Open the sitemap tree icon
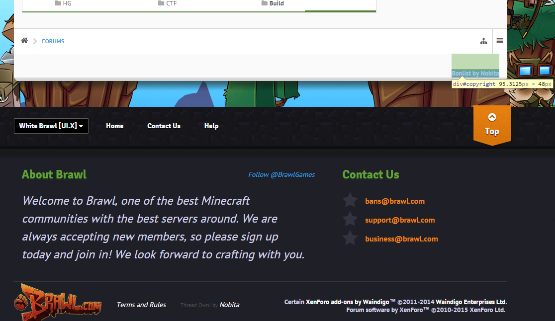555x321 pixels. 483,41
